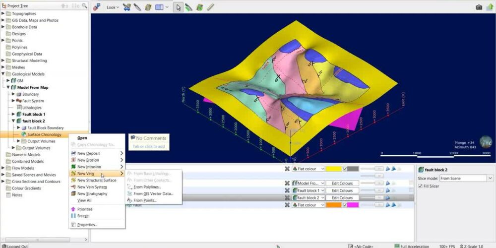Image resolution: width=496 pixels, height=248 pixels.
Task: Click Edit Colours for Model From Map row
Action: pyautogui.click(x=342, y=183)
